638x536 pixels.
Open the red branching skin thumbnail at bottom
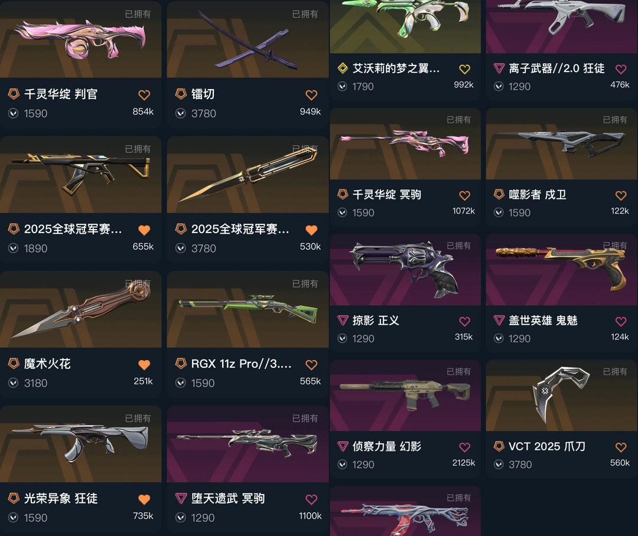[x=405, y=511]
